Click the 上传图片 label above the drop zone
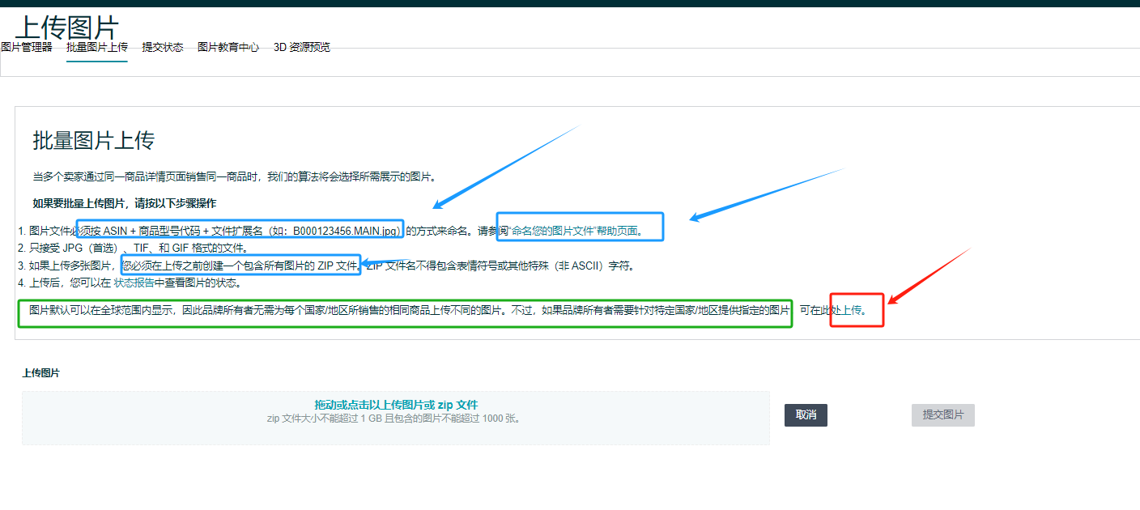Screen dimensions: 1140x510 click(x=40, y=373)
